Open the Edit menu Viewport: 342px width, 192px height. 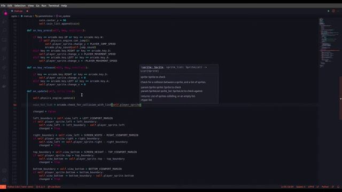pyautogui.click(x=10, y=6)
